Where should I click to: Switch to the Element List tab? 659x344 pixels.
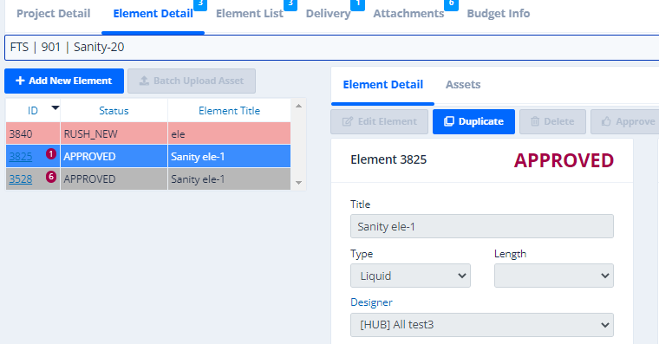pyautogui.click(x=250, y=14)
